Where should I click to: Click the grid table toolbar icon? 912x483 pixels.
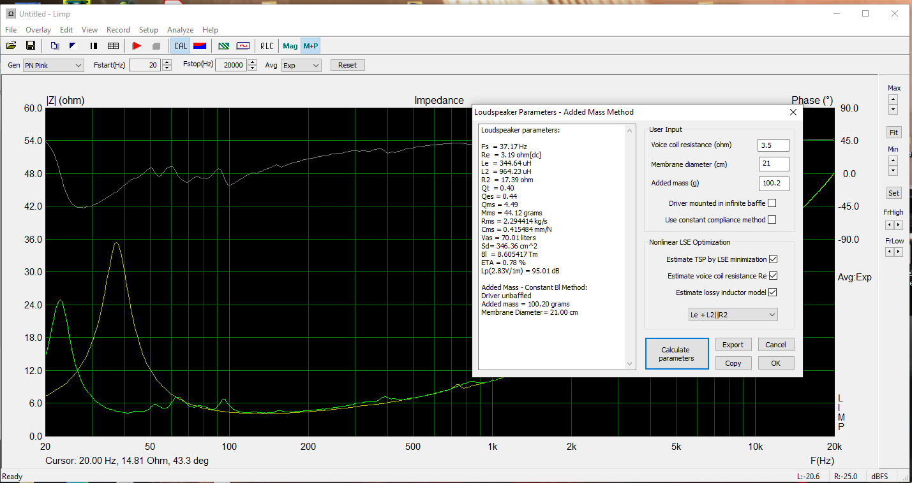(x=113, y=46)
